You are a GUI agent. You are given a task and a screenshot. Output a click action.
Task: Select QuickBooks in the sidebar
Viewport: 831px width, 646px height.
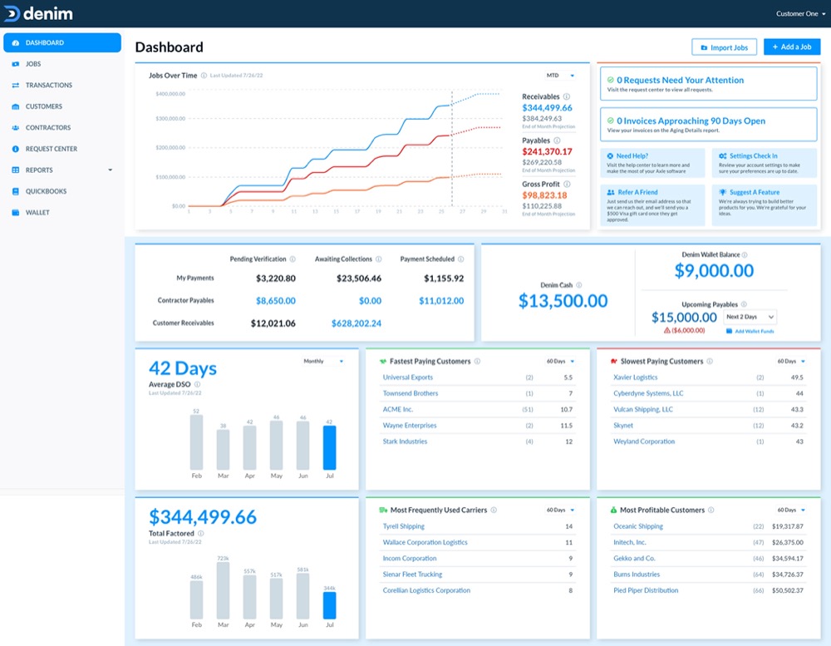[46, 191]
